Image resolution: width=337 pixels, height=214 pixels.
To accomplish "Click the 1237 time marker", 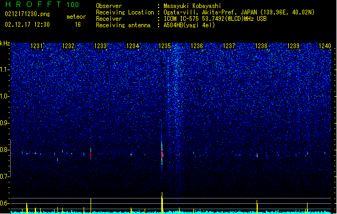I will click(x=229, y=46).
